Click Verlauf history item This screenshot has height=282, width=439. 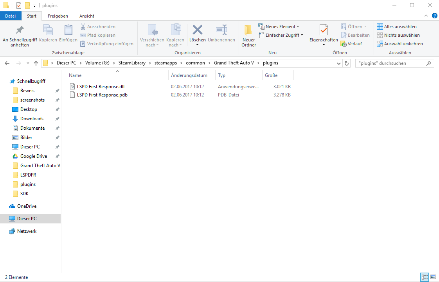(351, 44)
